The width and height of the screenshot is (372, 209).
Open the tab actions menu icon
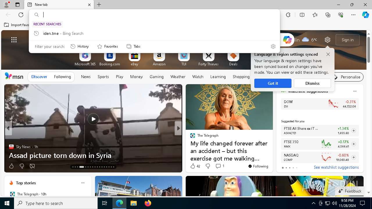point(17,5)
